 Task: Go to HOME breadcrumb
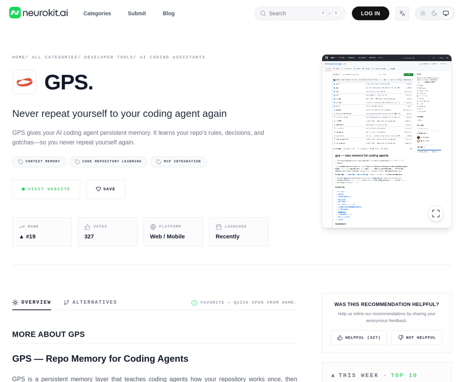tap(18, 57)
